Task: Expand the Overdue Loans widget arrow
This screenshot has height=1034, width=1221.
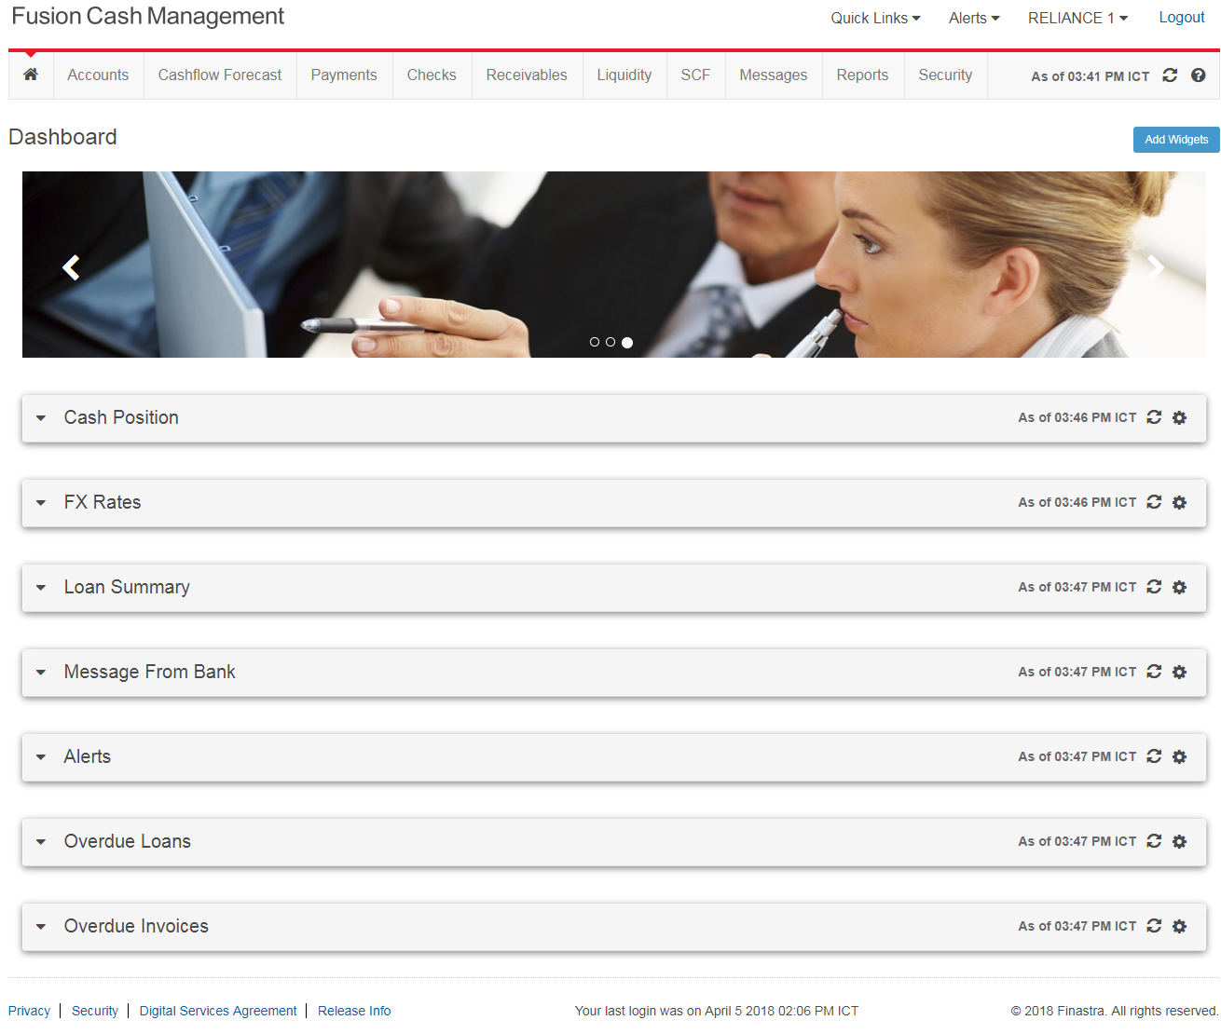Action: (41, 842)
